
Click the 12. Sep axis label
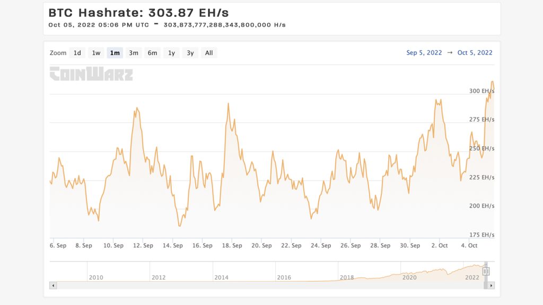pyautogui.click(x=143, y=246)
